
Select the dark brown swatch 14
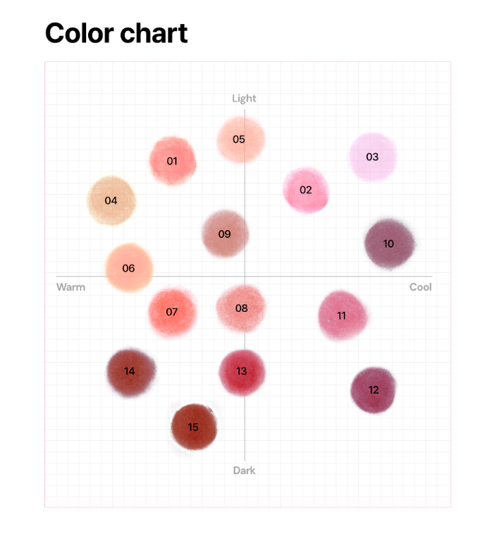(130, 371)
